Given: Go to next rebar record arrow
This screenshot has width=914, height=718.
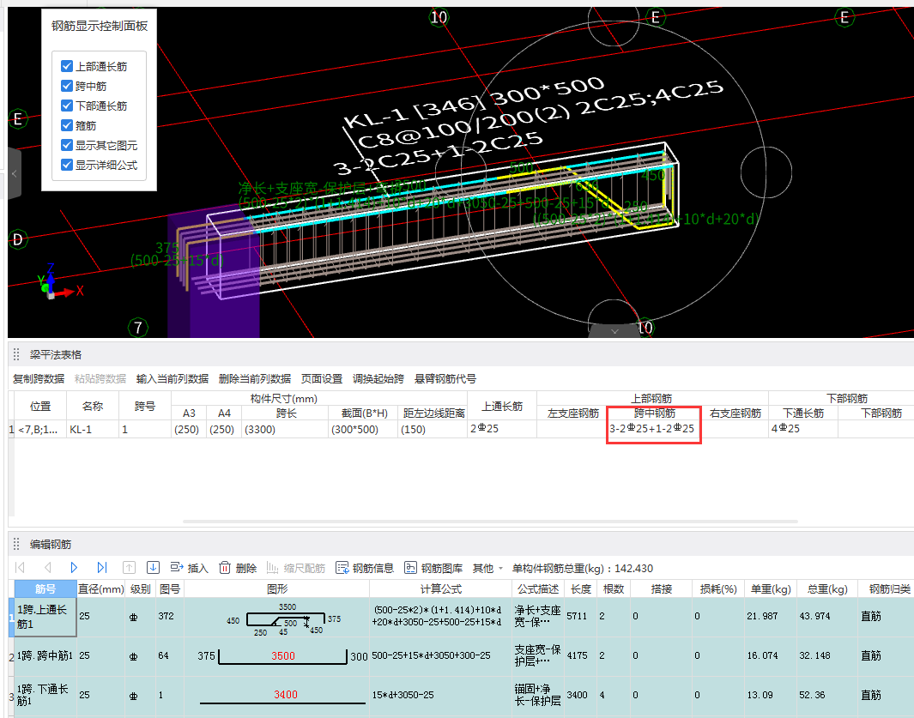Looking at the screenshot, I should (74, 568).
